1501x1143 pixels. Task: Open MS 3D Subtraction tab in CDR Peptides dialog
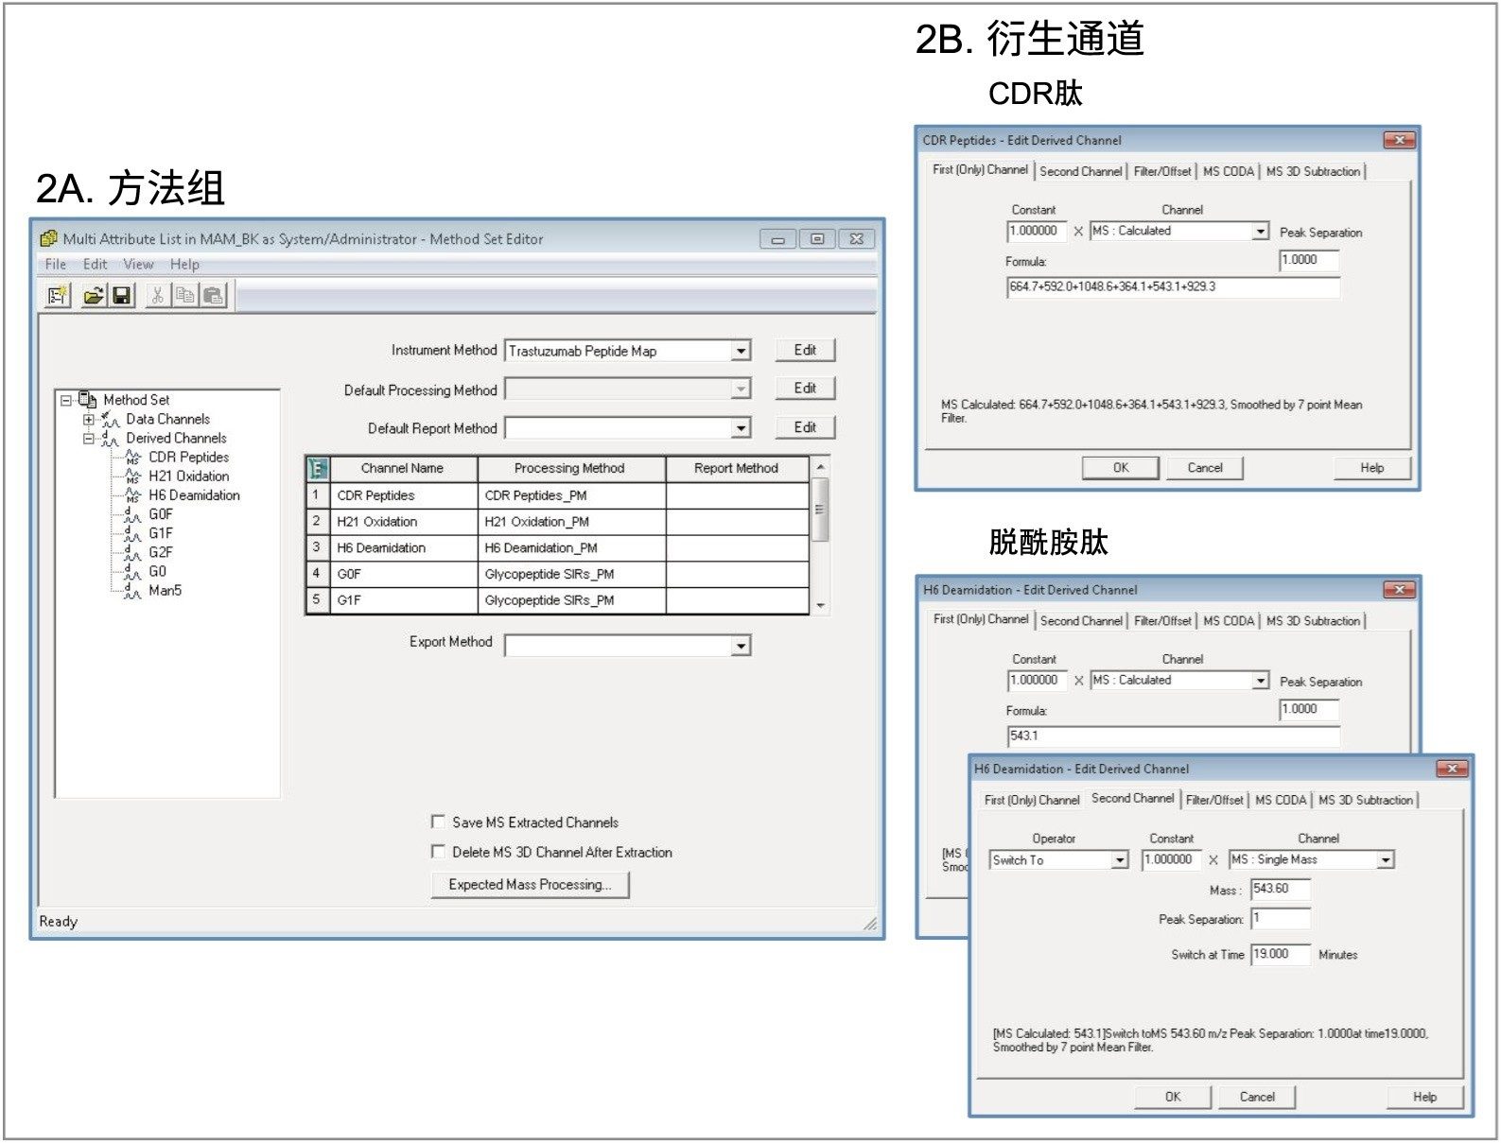[x=1313, y=171]
